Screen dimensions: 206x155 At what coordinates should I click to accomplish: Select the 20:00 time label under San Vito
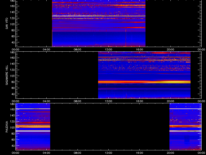(x=170, y=50)
